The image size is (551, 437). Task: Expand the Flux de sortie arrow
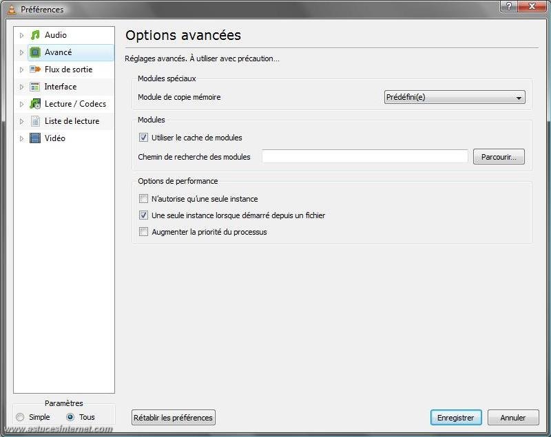tap(21, 70)
